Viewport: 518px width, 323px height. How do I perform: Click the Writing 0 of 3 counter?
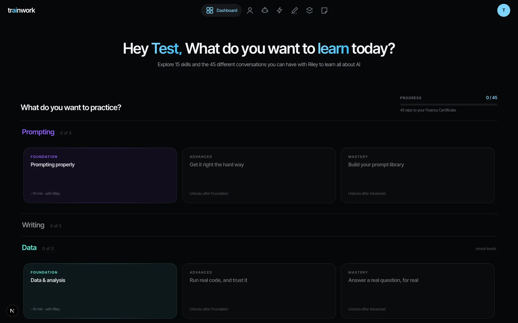(56, 226)
